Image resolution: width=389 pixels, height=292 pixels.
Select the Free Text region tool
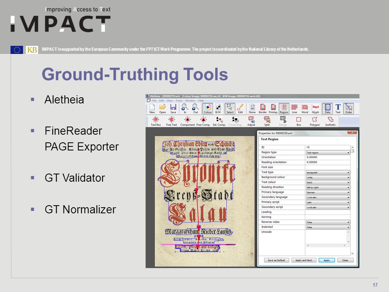pyautogui.click(x=171, y=121)
